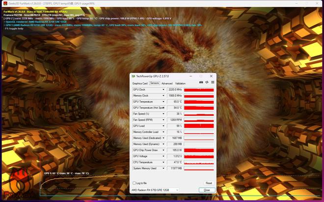324x202 pixels.
Task: Open the Validation tab
Action: (180, 84)
